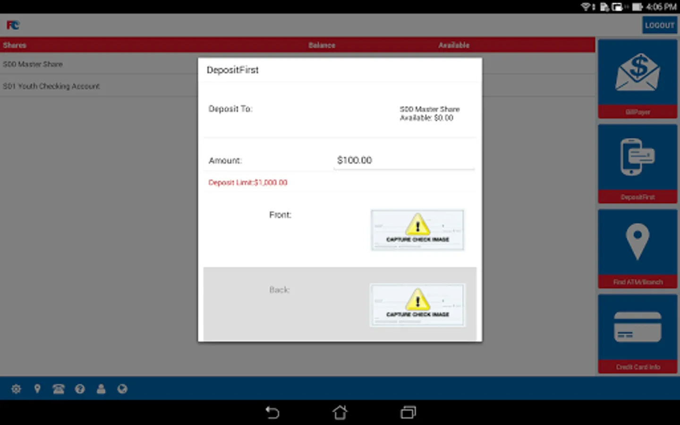The height and width of the screenshot is (425, 680).
Task: Open the help question mark icon
Action: click(80, 389)
